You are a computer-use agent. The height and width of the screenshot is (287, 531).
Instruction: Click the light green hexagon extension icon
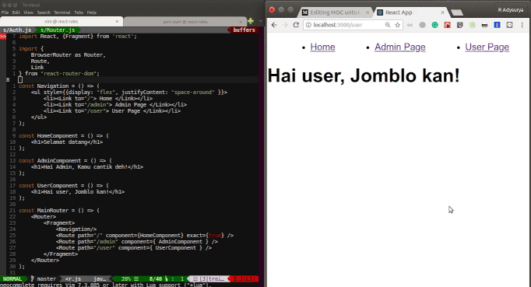pos(472,25)
